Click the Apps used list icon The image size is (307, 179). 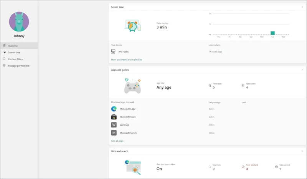(x=243, y=86)
